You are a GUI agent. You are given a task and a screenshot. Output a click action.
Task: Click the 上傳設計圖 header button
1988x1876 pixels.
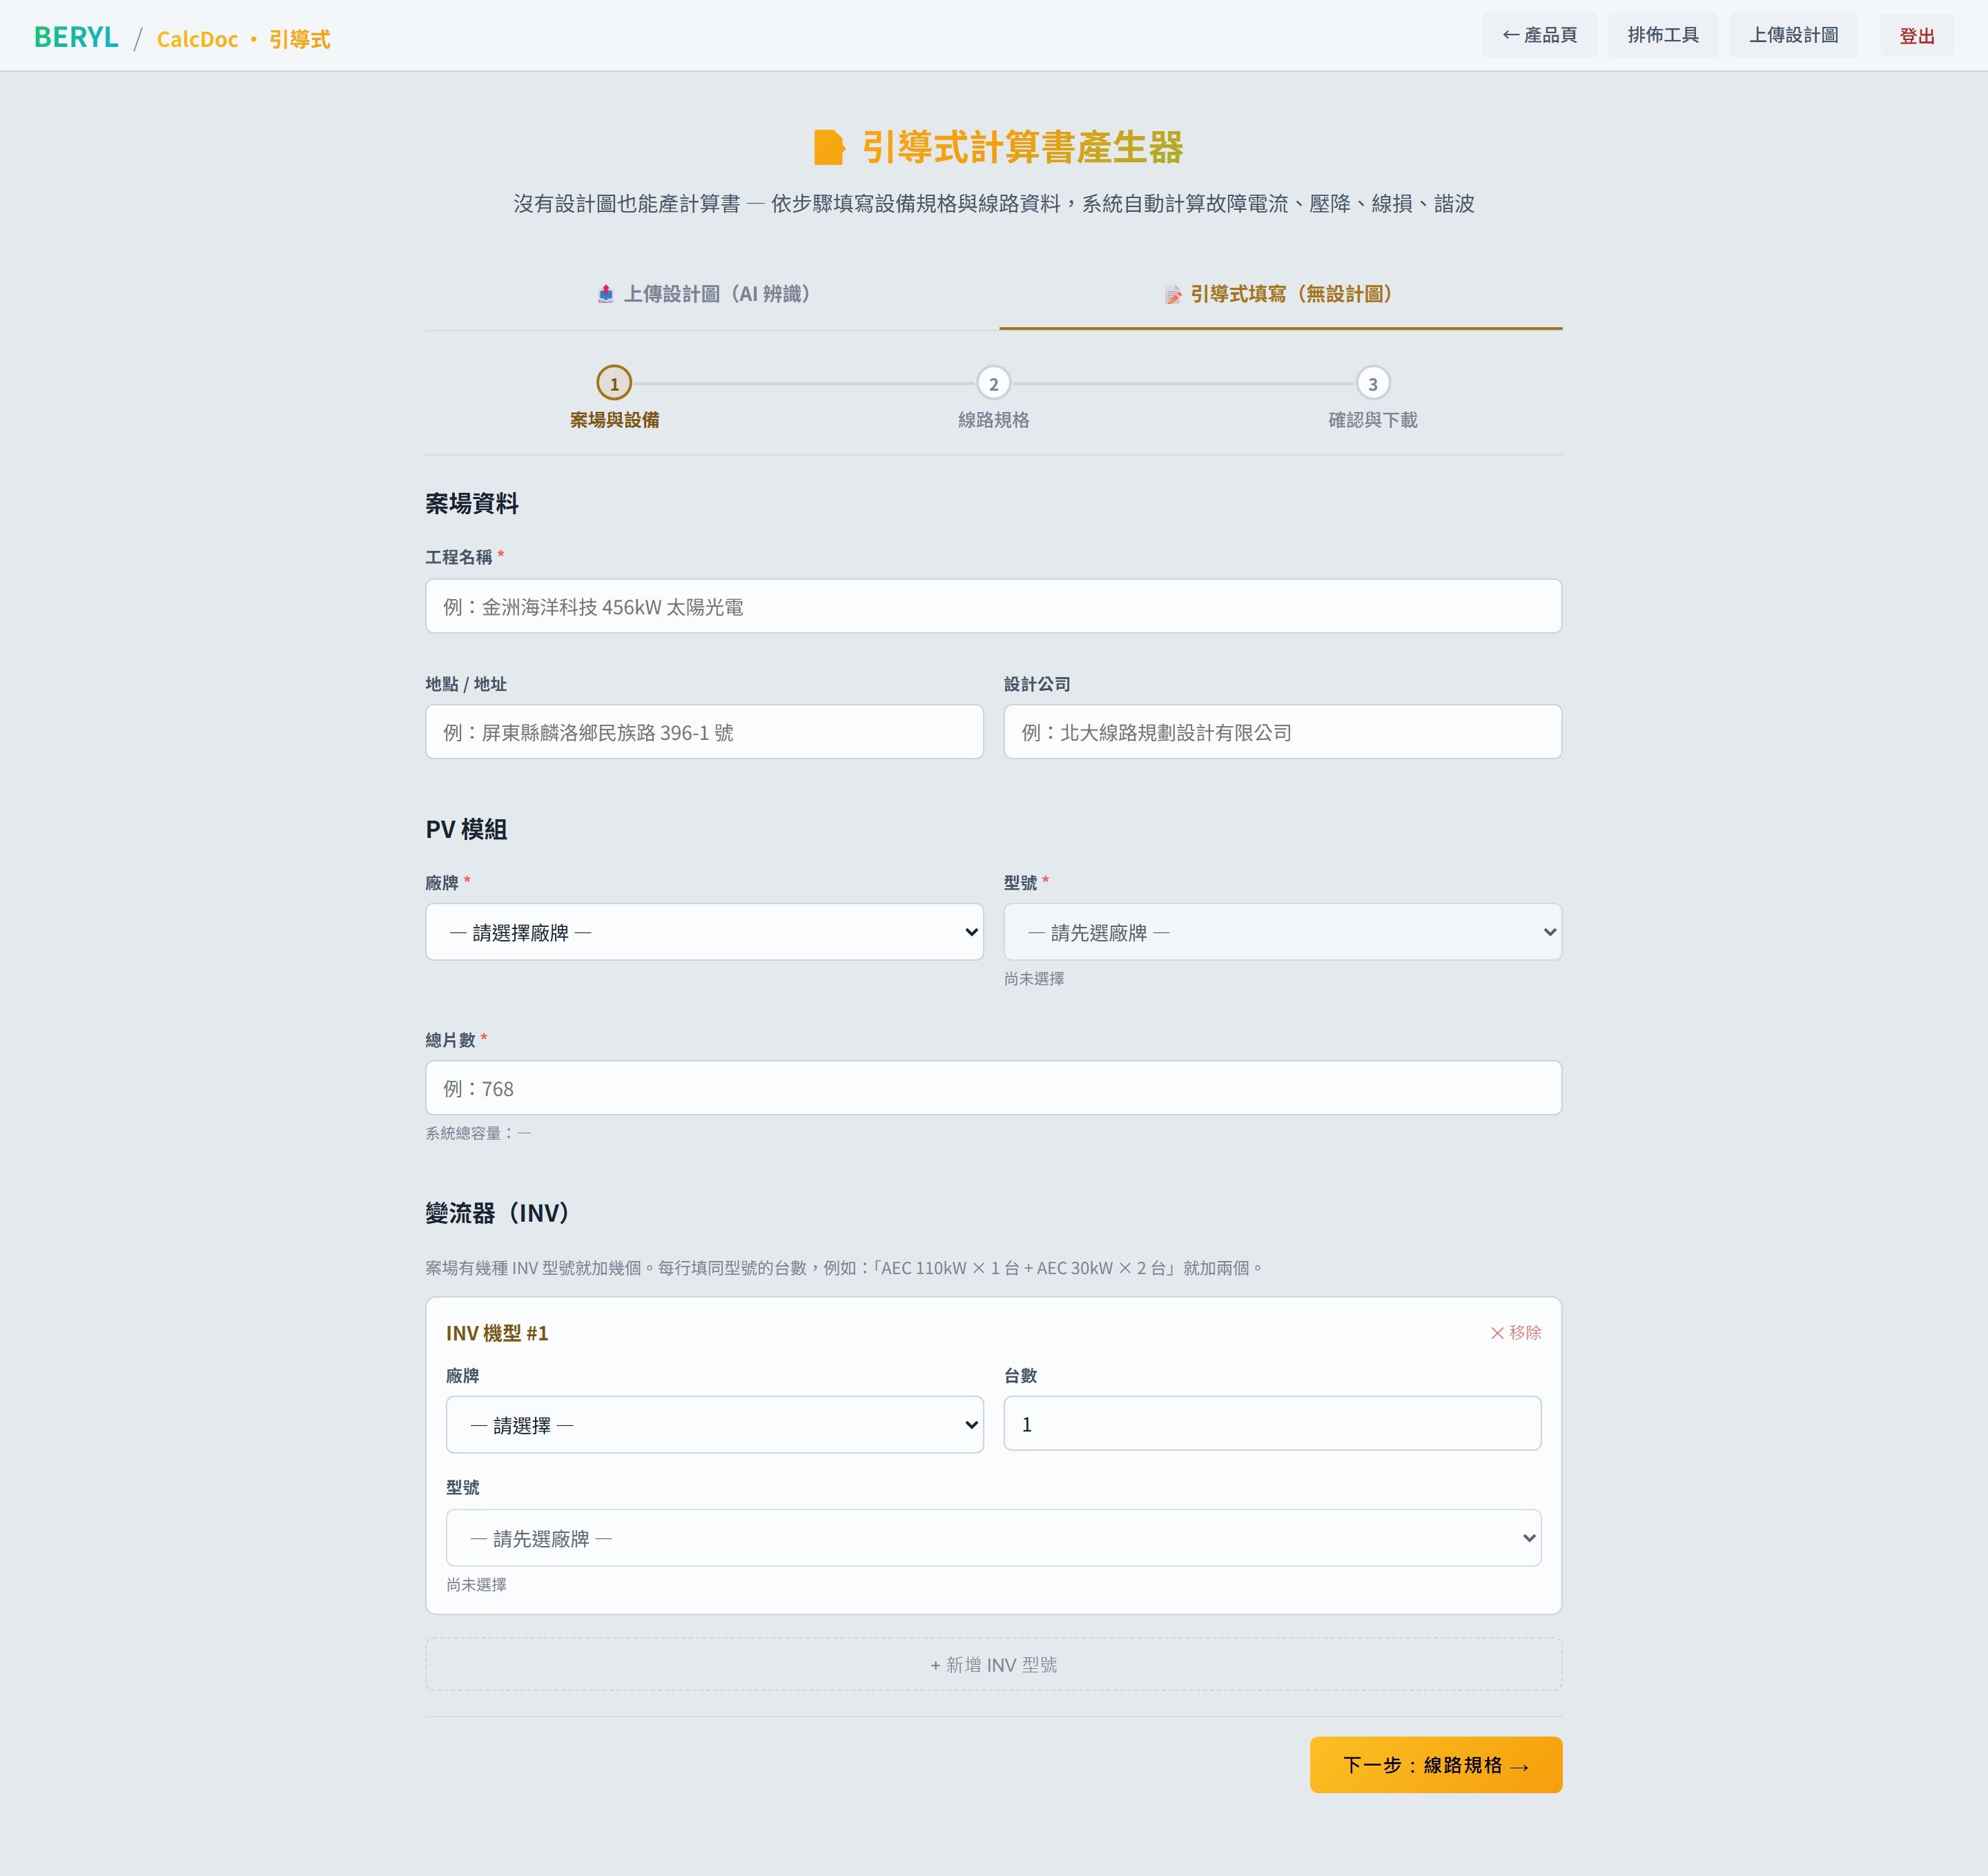pyautogui.click(x=1793, y=35)
